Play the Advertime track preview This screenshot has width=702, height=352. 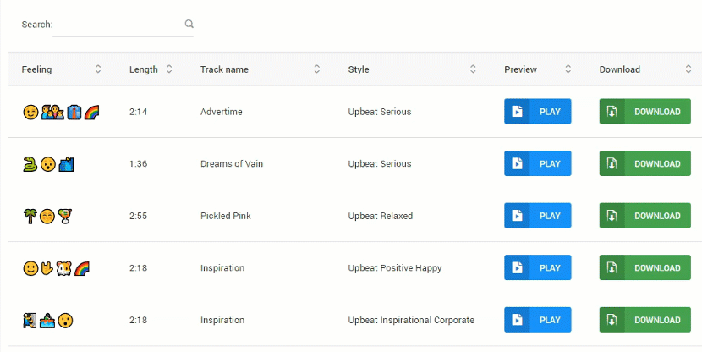tap(537, 112)
